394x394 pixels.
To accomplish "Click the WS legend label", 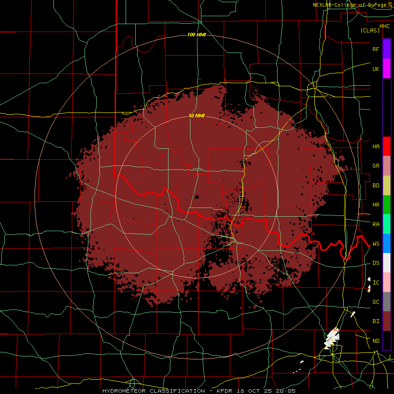I will click(376, 244).
